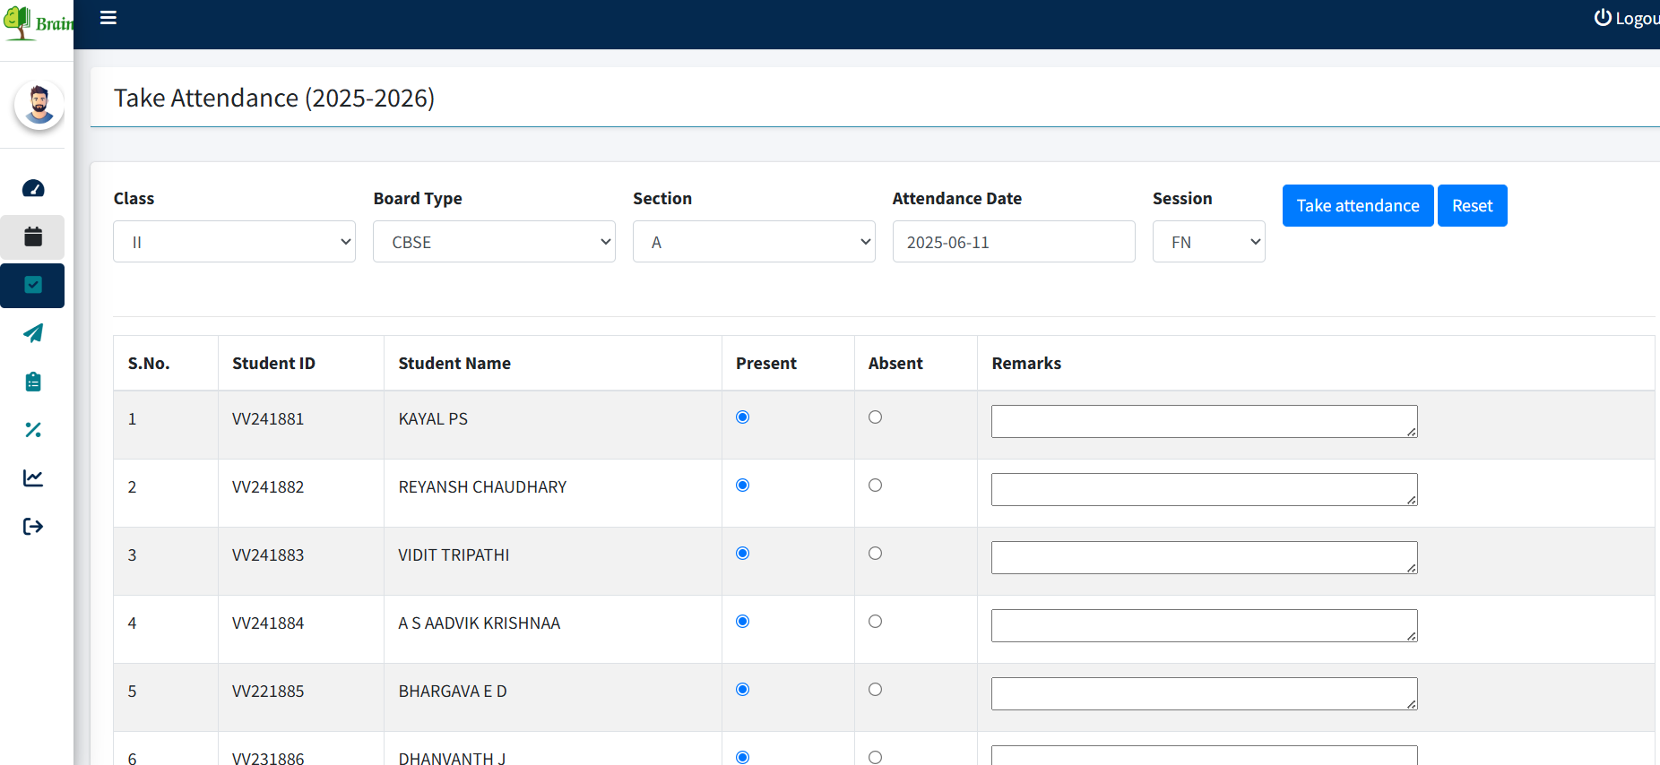Open the line chart sidebar icon
The height and width of the screenshot is (765, 1660).
pos(33,478)
